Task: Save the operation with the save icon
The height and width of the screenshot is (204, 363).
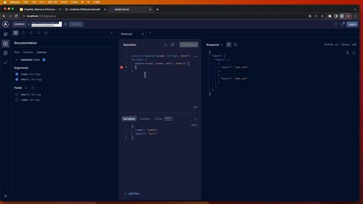Action: click(x=166, y=45)
